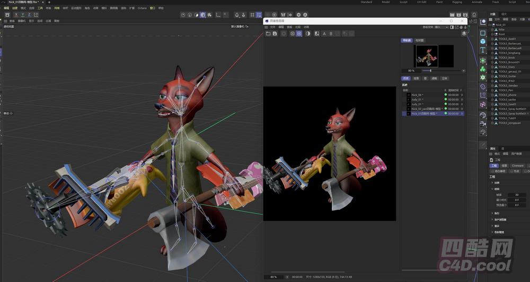Click the A compare button in Picture Viewer

pyautogui.click(x=323, y=33)
